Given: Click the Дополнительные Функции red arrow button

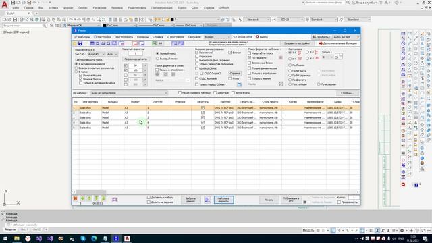Looking at the screenshot, I should 337,43.
